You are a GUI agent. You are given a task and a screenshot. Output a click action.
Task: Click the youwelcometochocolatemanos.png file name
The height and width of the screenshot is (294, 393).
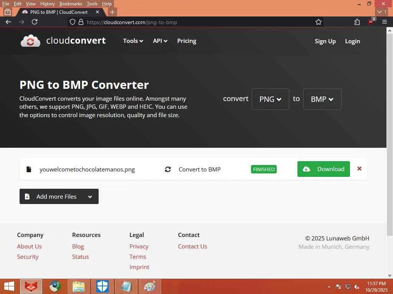(x=87, y=170)
